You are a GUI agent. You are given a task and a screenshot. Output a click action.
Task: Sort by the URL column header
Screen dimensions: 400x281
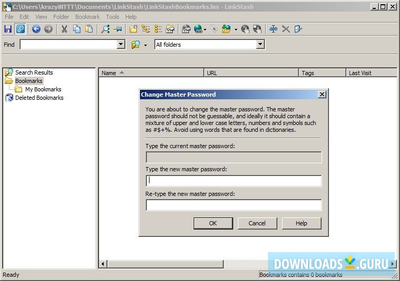click(251, 73)
